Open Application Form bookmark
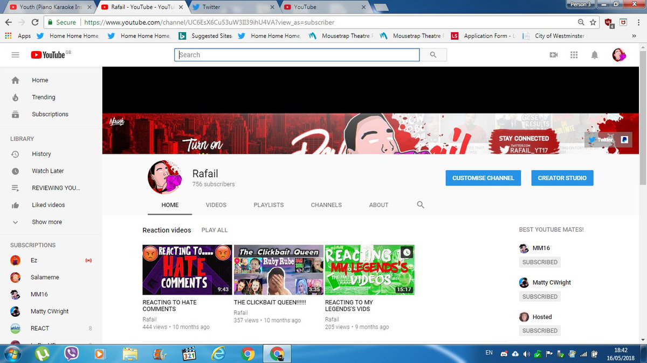This screenshot has height=363, width=647. coord(482,36)
